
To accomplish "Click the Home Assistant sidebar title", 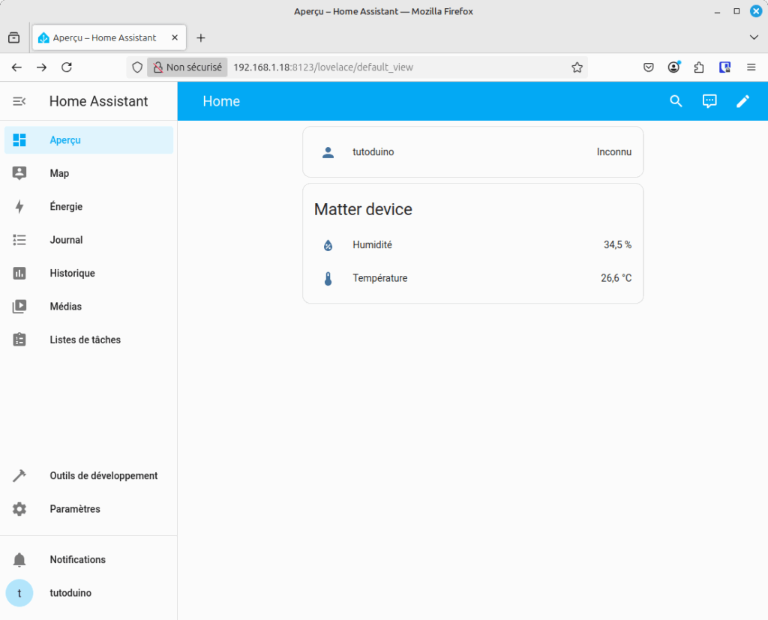I will coord(98,101).
